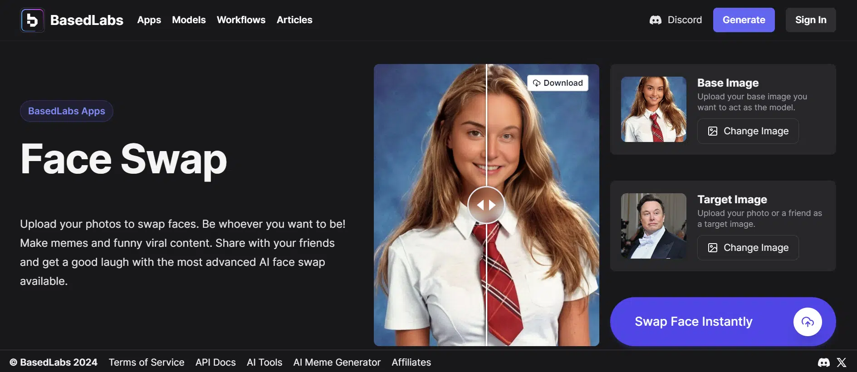Open the Workflows section
Screen dimensions: 857x372
tap(241, 20)
